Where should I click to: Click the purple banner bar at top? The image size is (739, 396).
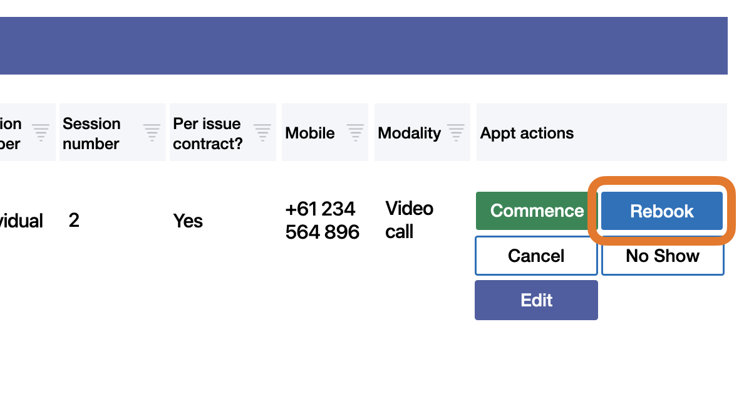pos(363,46)
